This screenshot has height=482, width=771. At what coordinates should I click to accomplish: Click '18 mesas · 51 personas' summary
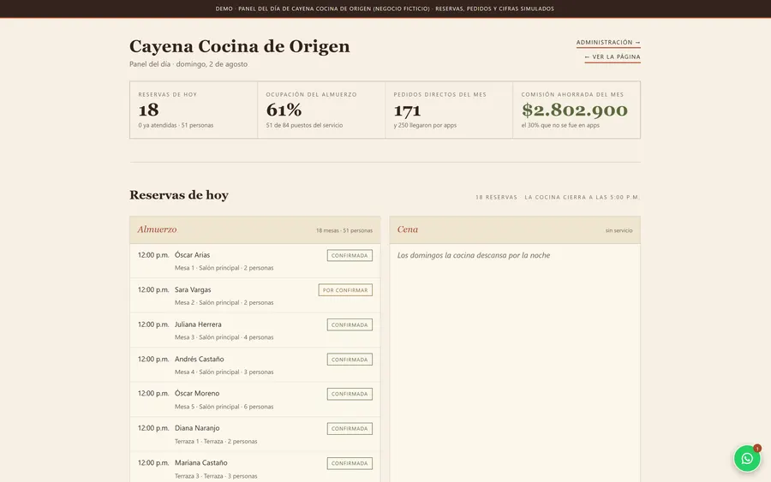click(344, 230)
